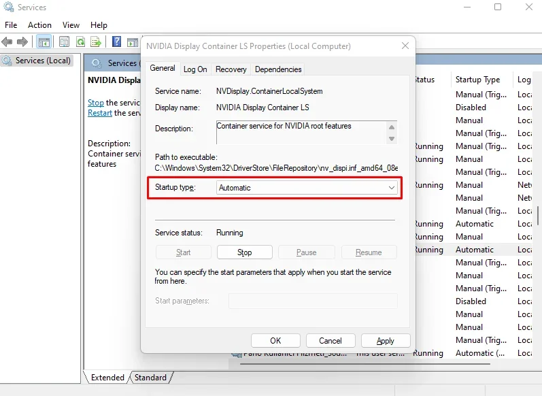Click the Forward arrow toolbar icon

tap(22, 42)
